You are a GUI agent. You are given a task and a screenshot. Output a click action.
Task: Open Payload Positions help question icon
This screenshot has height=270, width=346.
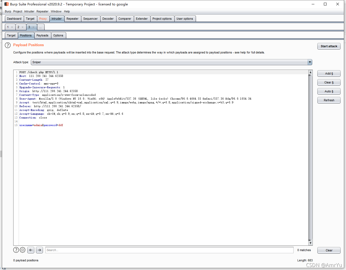click(8, 45)
